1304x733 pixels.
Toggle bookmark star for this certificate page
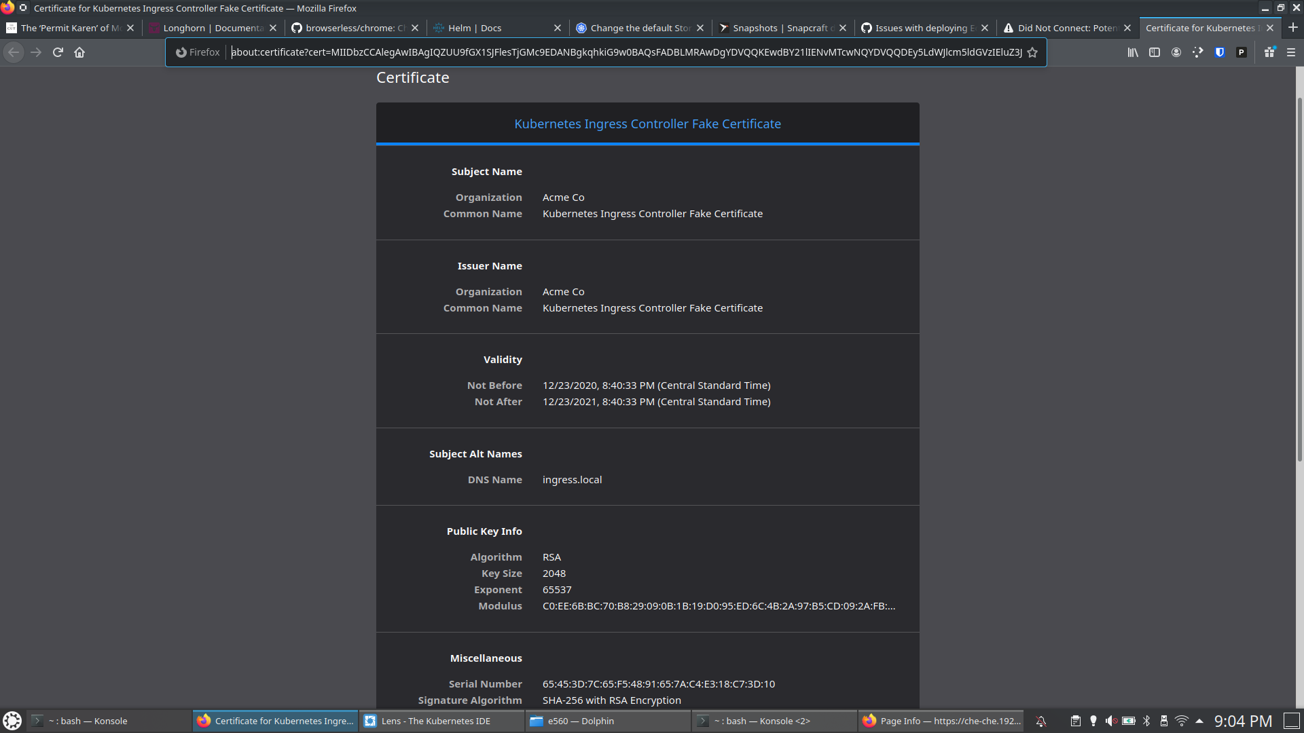click(1032, 52)
